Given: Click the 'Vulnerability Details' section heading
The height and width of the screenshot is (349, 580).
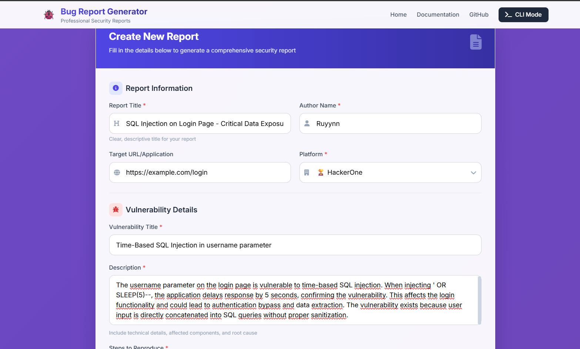Looking at the screenshot, I should coord(161,210).
